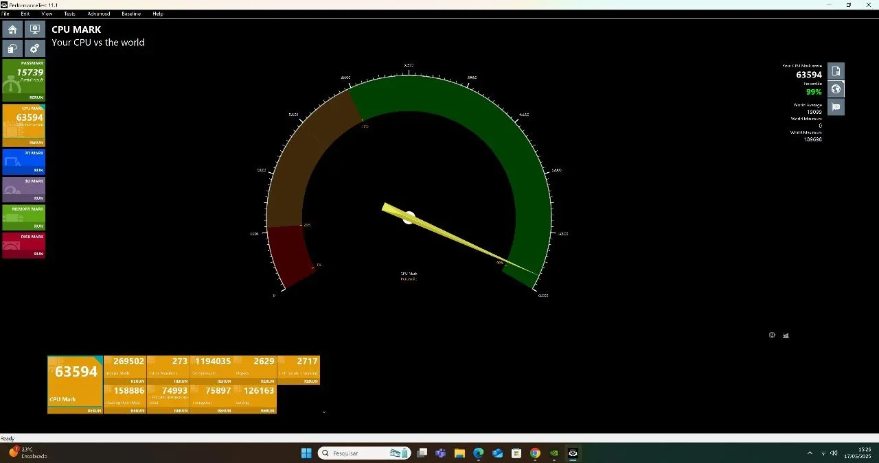The width and height of the screenshot is (879, 463).
Task: Select the hardware card comparison icon
Action: click(x=836, y=107)
